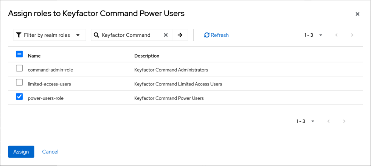
Task: Click the filter funnel icon
Action: coord(19,35)
